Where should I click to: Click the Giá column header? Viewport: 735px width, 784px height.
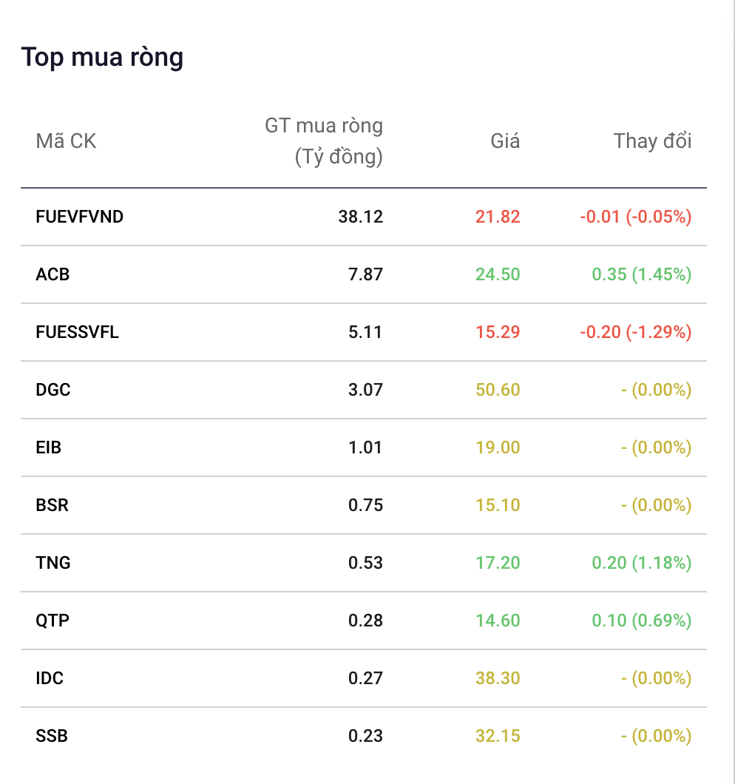coord(505,141)
